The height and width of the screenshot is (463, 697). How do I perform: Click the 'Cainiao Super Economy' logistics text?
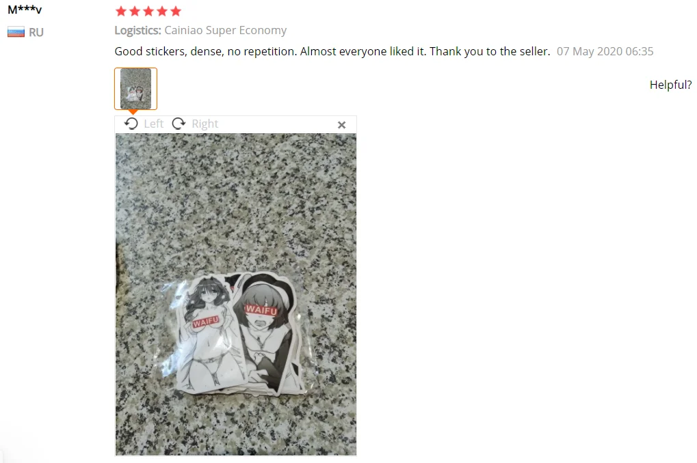pos(225,30)
